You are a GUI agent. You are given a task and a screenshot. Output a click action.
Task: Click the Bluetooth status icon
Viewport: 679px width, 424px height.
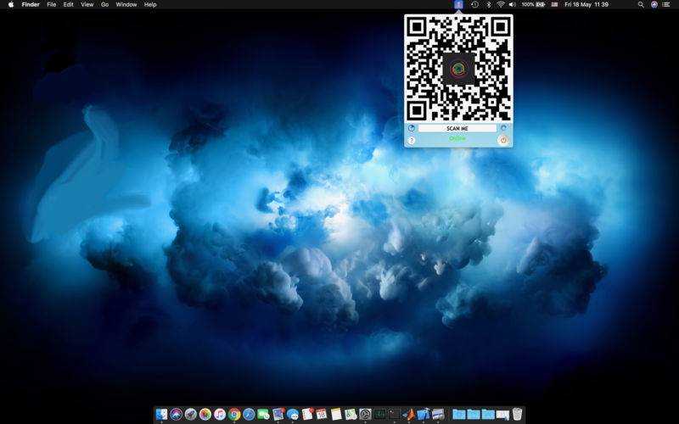[489, 4]
